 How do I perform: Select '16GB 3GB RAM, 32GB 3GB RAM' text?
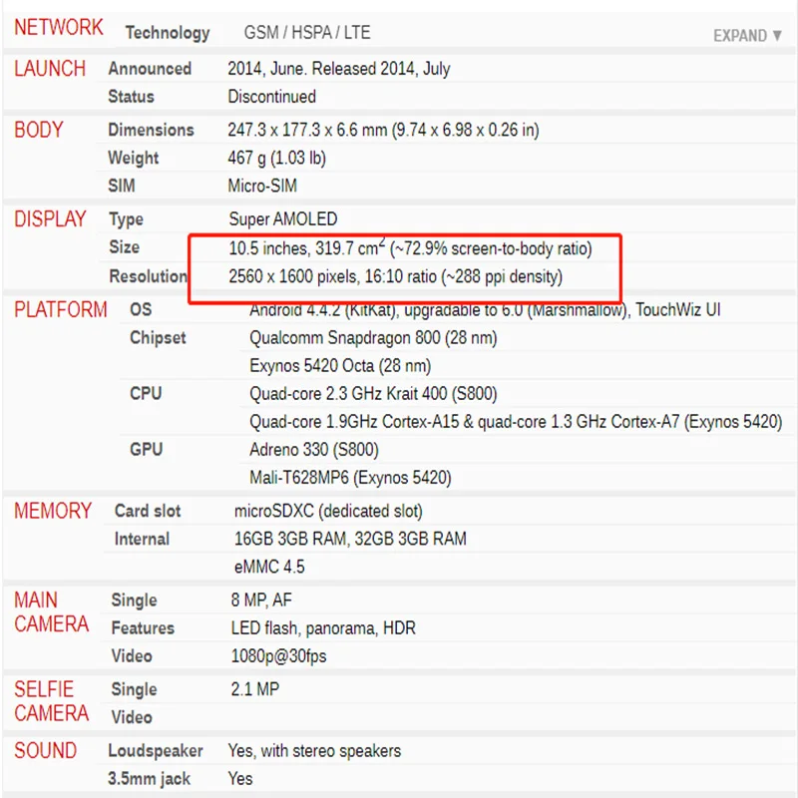coord(350,539)
